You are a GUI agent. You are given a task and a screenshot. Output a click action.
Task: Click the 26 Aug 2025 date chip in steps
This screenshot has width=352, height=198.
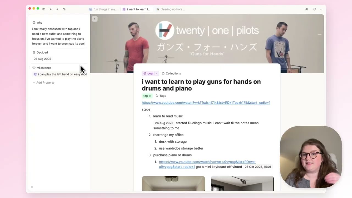(164, 123)
